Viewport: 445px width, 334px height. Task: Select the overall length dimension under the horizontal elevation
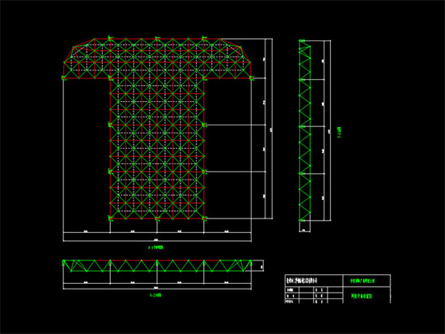[x=157, y=289]
